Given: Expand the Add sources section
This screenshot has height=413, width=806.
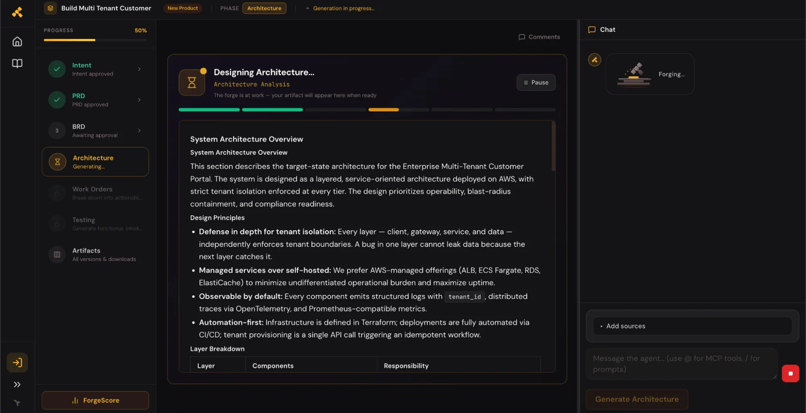Looking at the screenshot, I should tap(692, 326).
